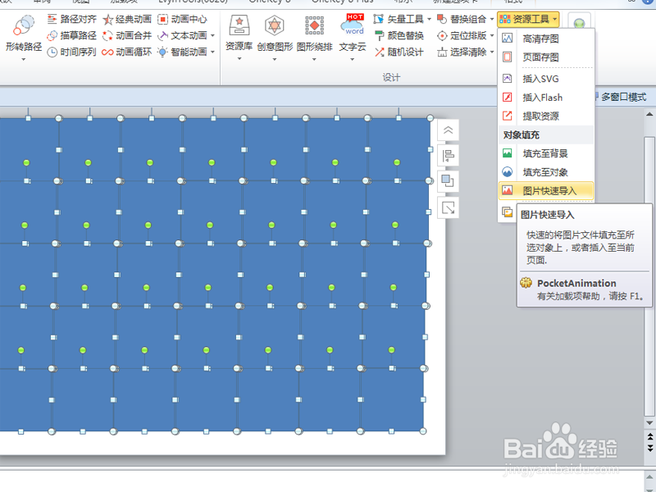Open 替换组合 tool

(x=462, y=19)
